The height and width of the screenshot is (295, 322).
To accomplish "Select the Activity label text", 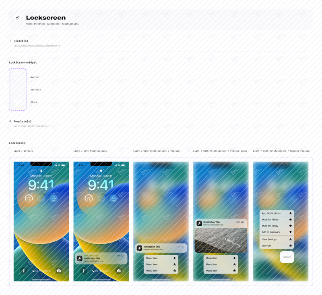I will point(36,90).
